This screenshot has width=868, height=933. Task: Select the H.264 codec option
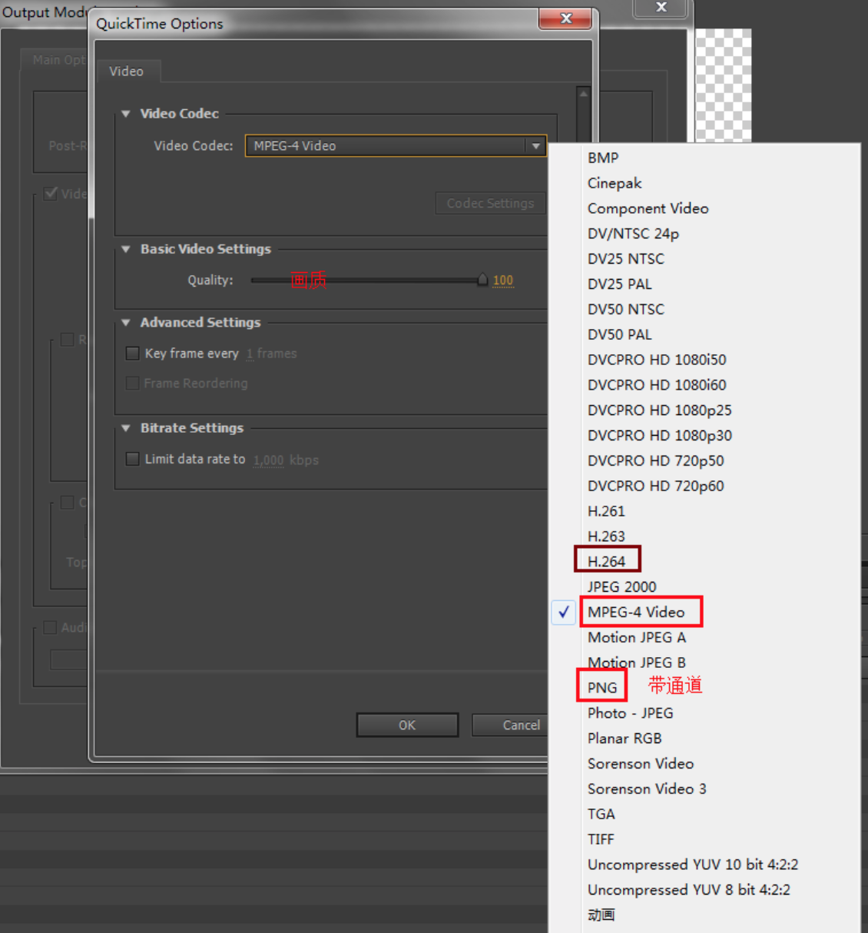tap(606, 562)
